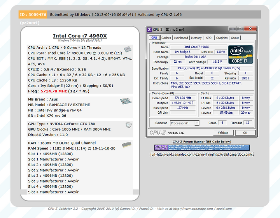
Task: Click the red 5714.78 MHz frequency text
Action: pyautogui.click(x=54, y=91)
